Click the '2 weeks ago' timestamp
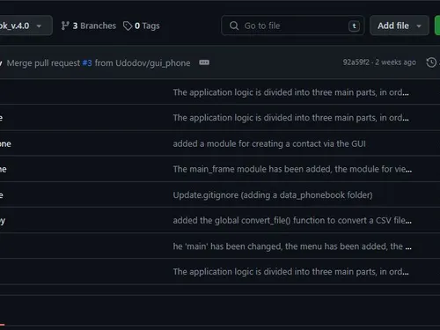This screenshot has width=440, height=330. [395, 62]
